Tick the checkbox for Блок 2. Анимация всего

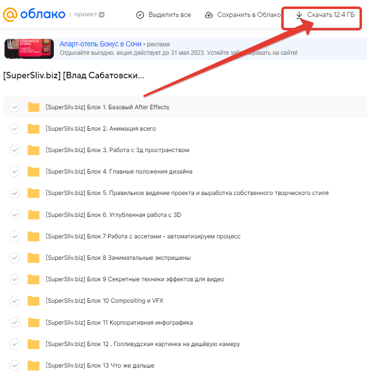pos(14,129)
